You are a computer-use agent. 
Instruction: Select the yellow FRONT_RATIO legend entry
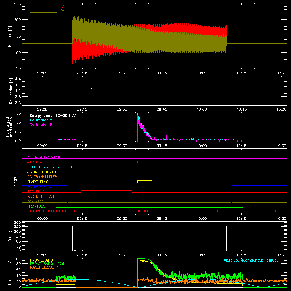(x=41, y=260)
